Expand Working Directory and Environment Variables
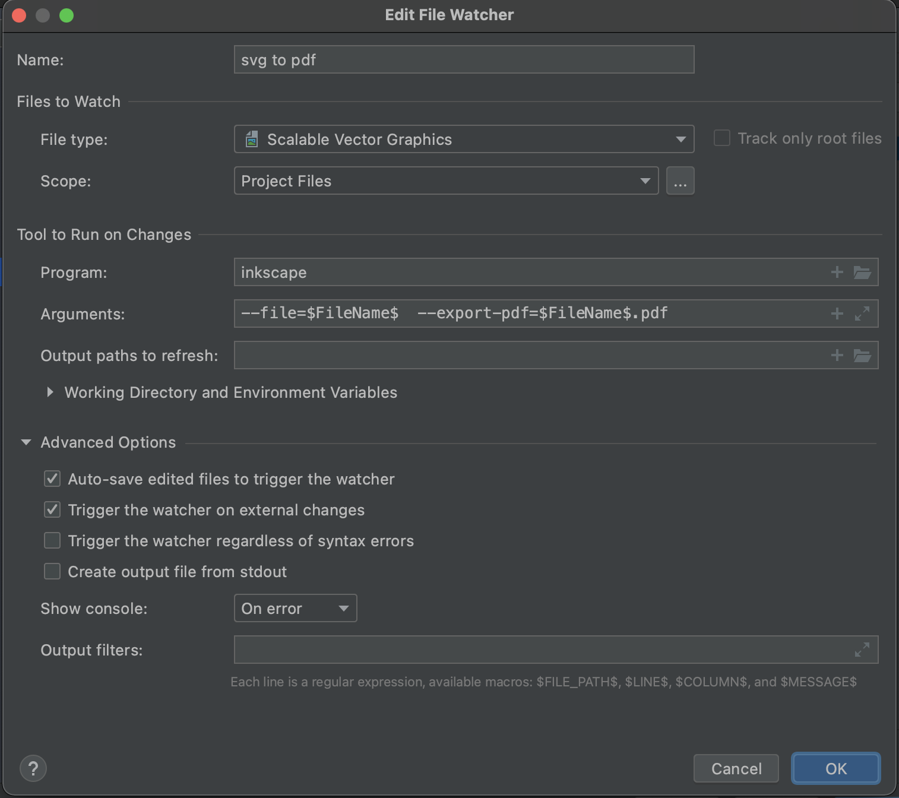 (x=50, y=392)
